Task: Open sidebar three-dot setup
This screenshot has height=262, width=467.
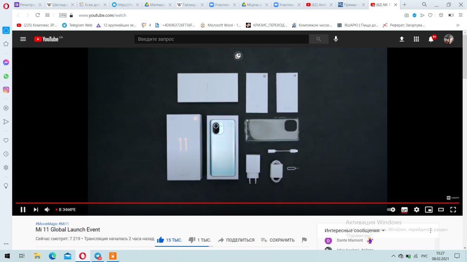Action: pos(6,244)
